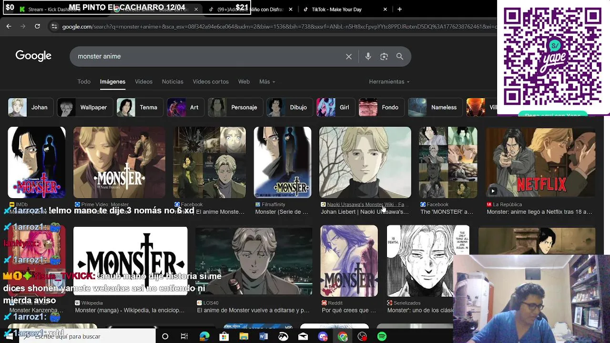Open Word from the taskbar
The width and height of the screenshot is (610, 343).
(x=264, y=336)
